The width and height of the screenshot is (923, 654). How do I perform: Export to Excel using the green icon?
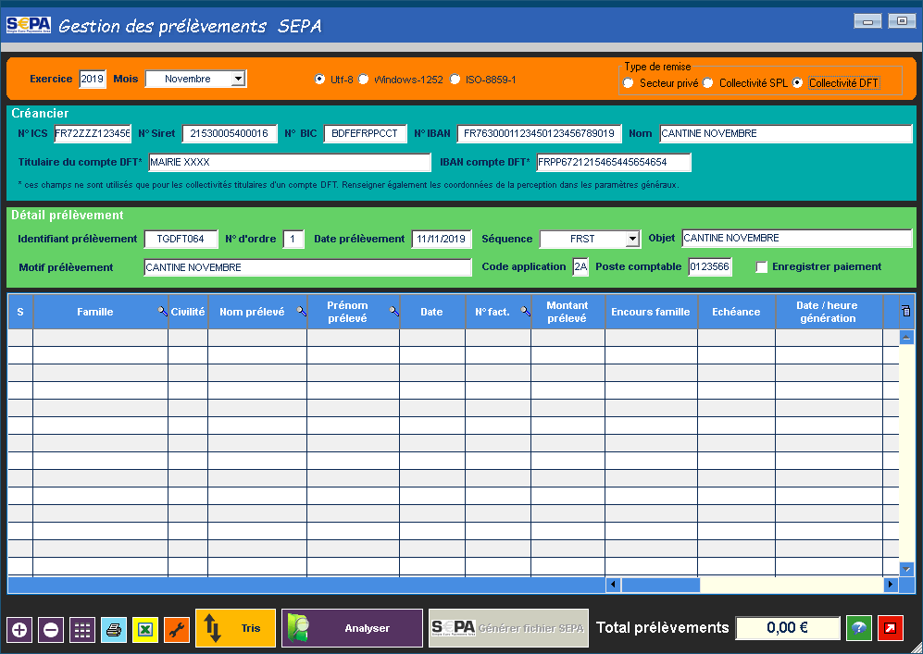[x=145, y=630]
